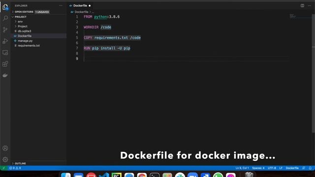Click the python image link on line 1
Screen dimensions: 315x177
[100, 17]
